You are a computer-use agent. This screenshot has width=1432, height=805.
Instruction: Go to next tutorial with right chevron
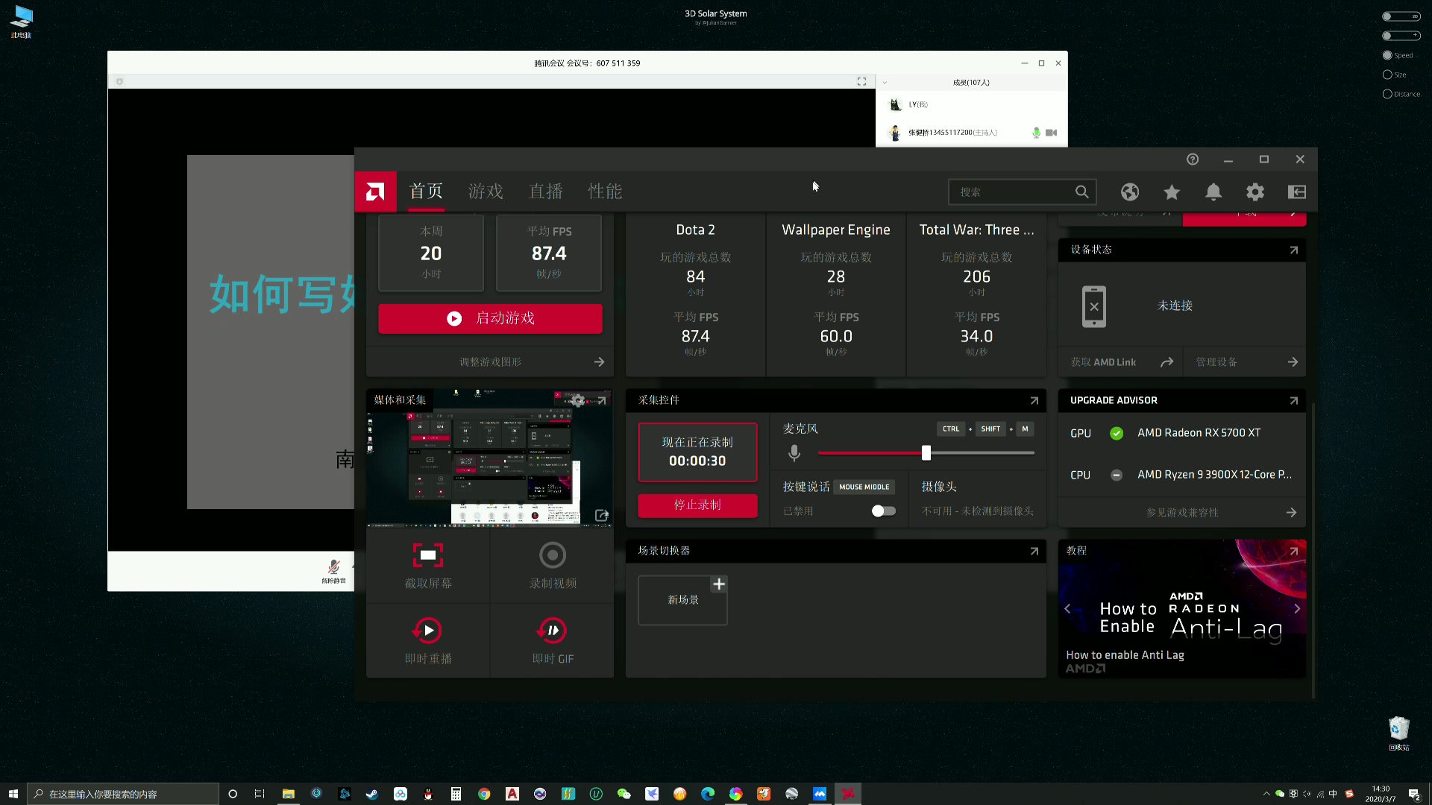point(1297,609)
